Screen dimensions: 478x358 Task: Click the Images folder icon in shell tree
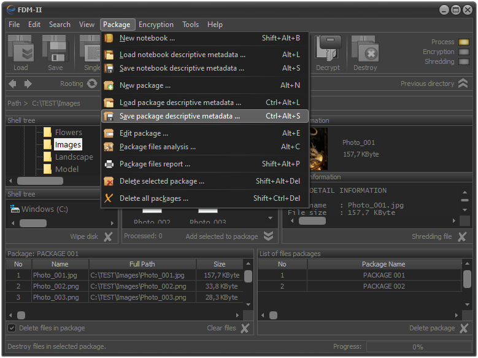[x=47, y=144]
